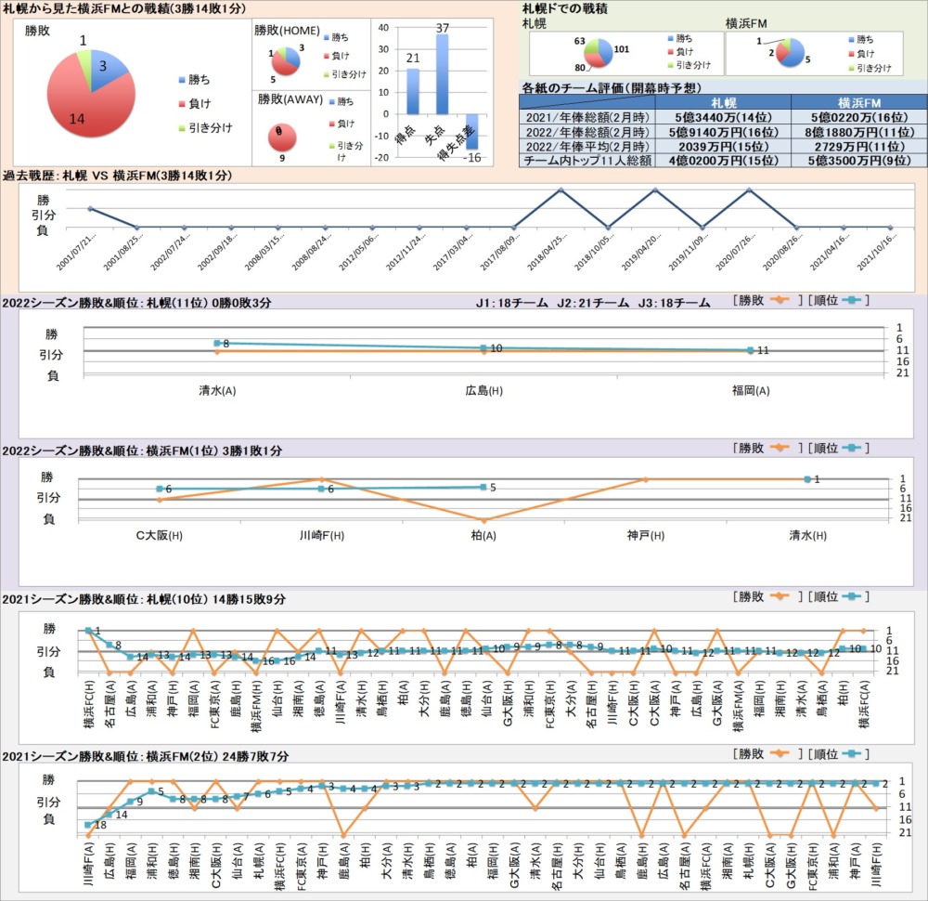
Task: Click rank marker 11 at 福岡(A) in 札幌 2022 chart
Action: [x=750, y=350]
